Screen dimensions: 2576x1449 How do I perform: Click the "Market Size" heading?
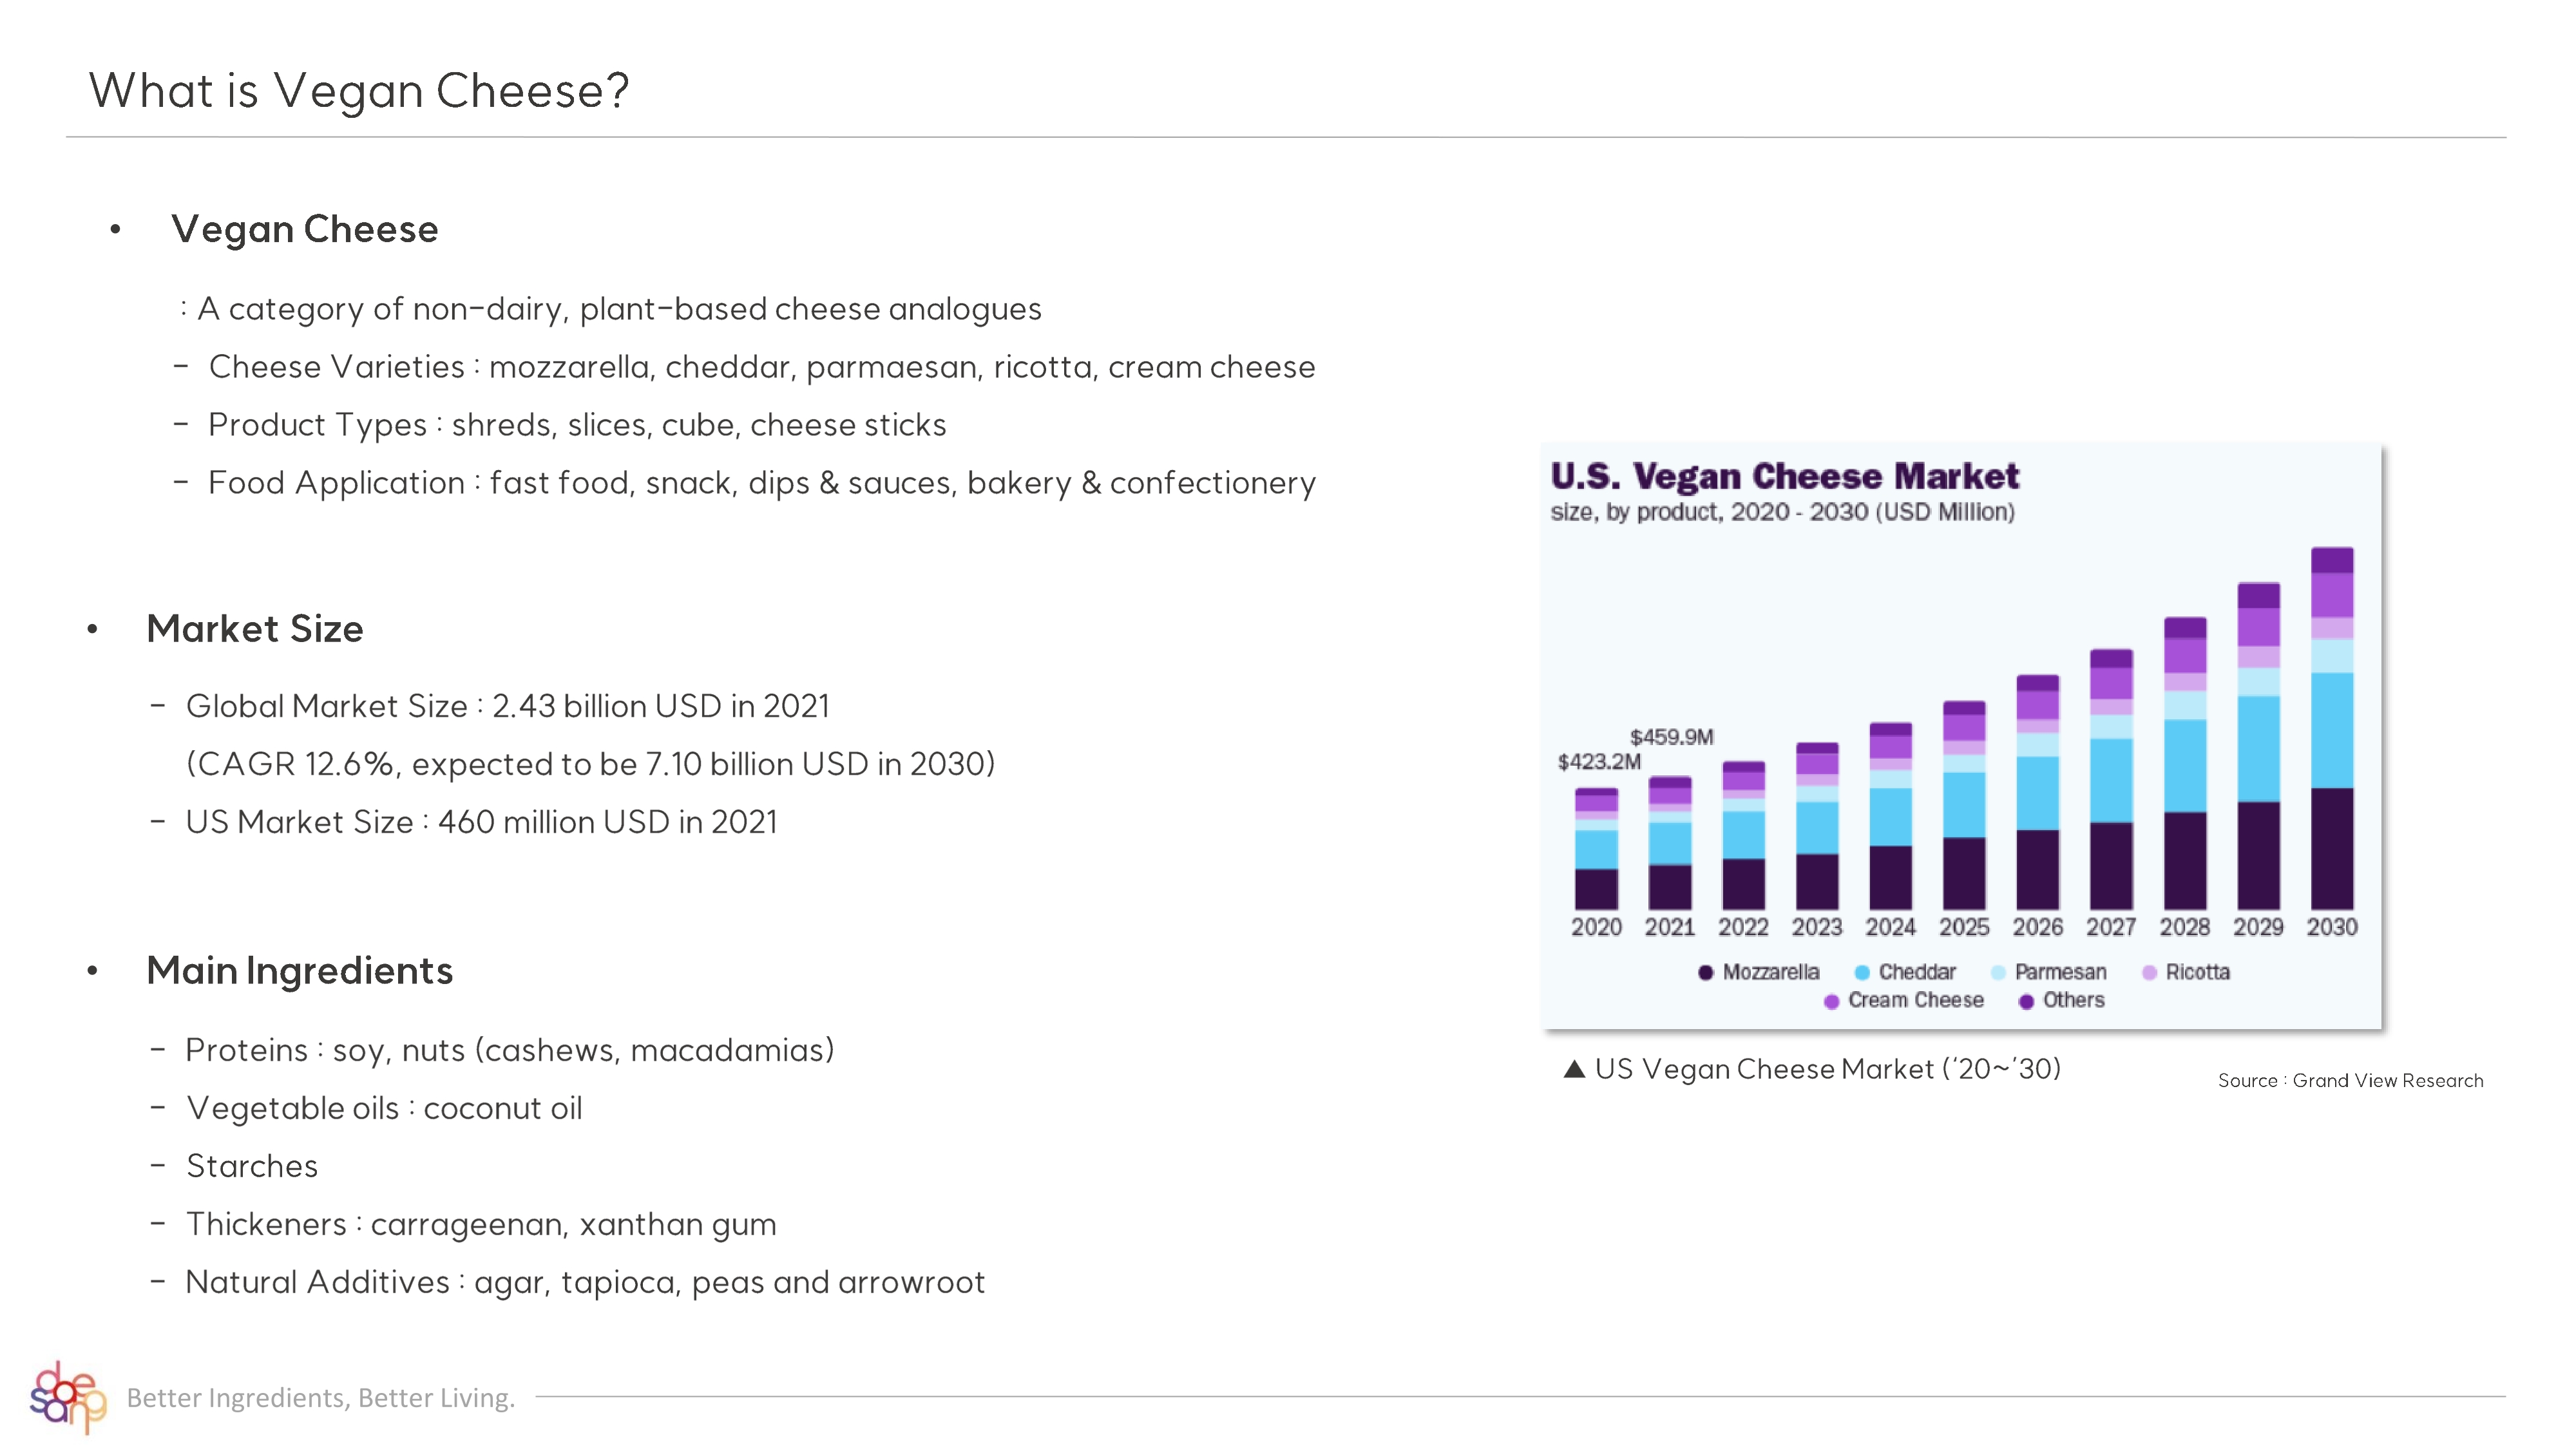pos(255,629)
